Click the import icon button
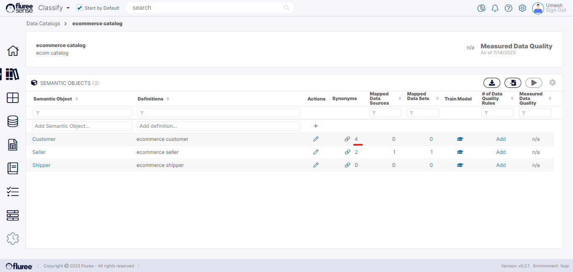 pyautogui.click(x=512, y=83)
